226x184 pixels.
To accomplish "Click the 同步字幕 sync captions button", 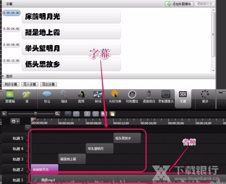I will pyautogui.click(x=11, y=84).
